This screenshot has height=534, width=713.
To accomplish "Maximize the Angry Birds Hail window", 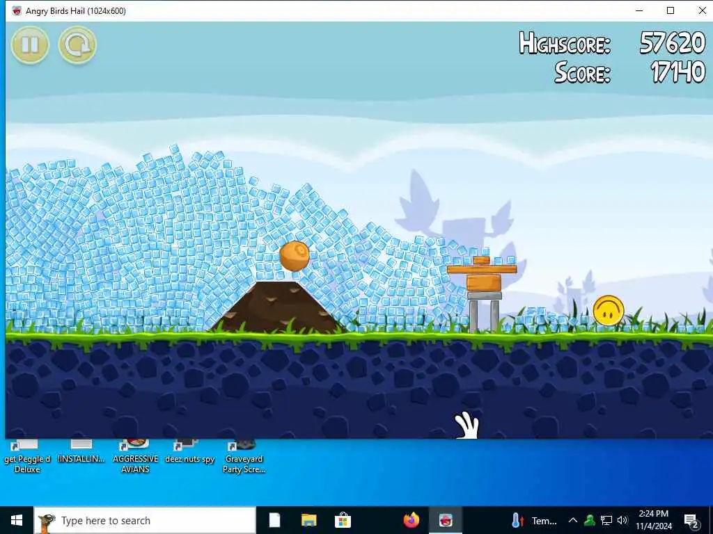I will [x=671, y=10].
